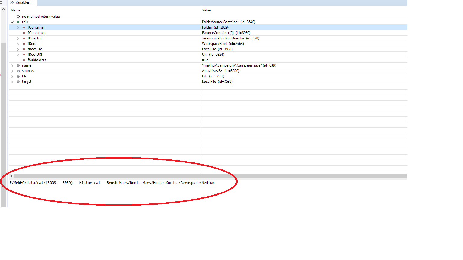Collapse the expanded this variable

coord(12,22)
